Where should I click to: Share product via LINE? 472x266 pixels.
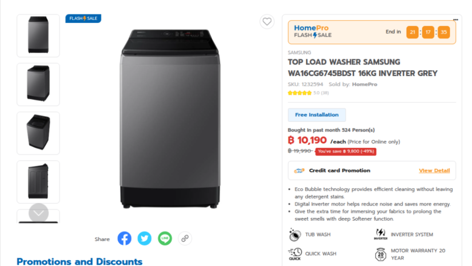click(x=165, y=239)
